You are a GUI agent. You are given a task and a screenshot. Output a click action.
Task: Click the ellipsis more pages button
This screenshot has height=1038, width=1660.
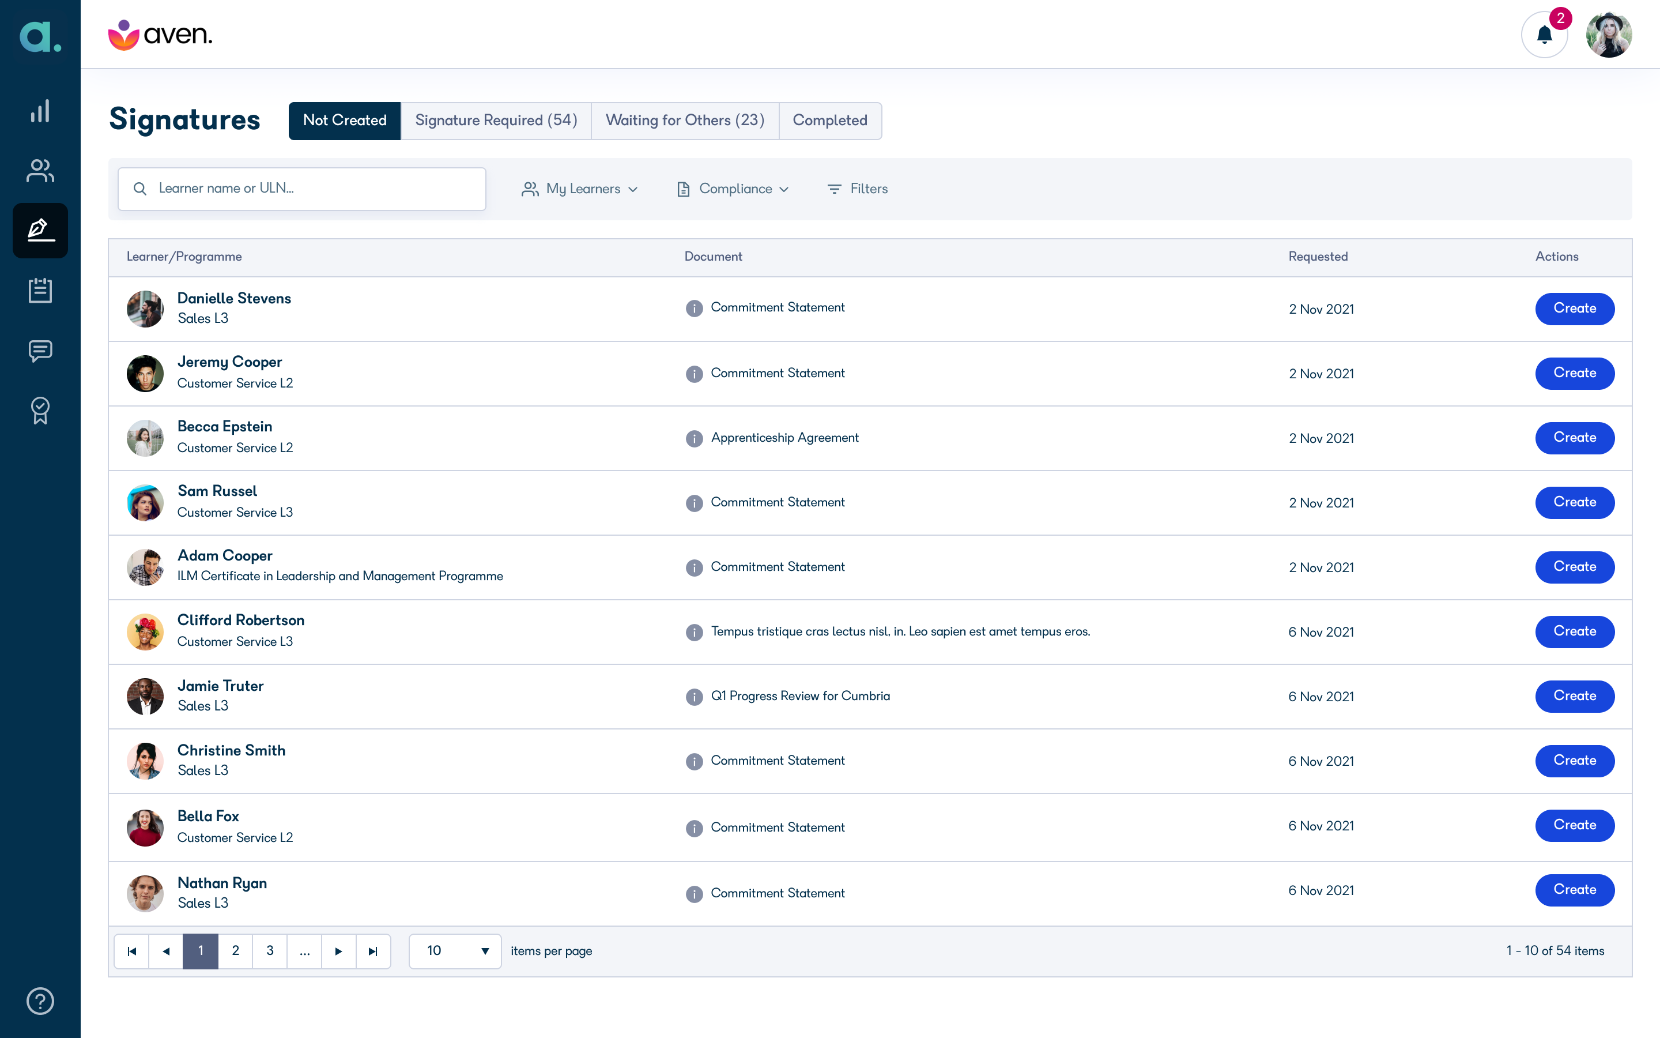[x=304, y=951]
